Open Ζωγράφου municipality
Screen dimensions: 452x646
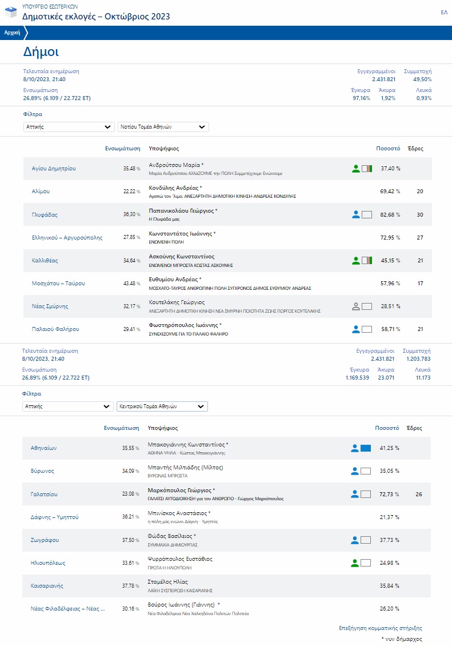click(44, 540)
